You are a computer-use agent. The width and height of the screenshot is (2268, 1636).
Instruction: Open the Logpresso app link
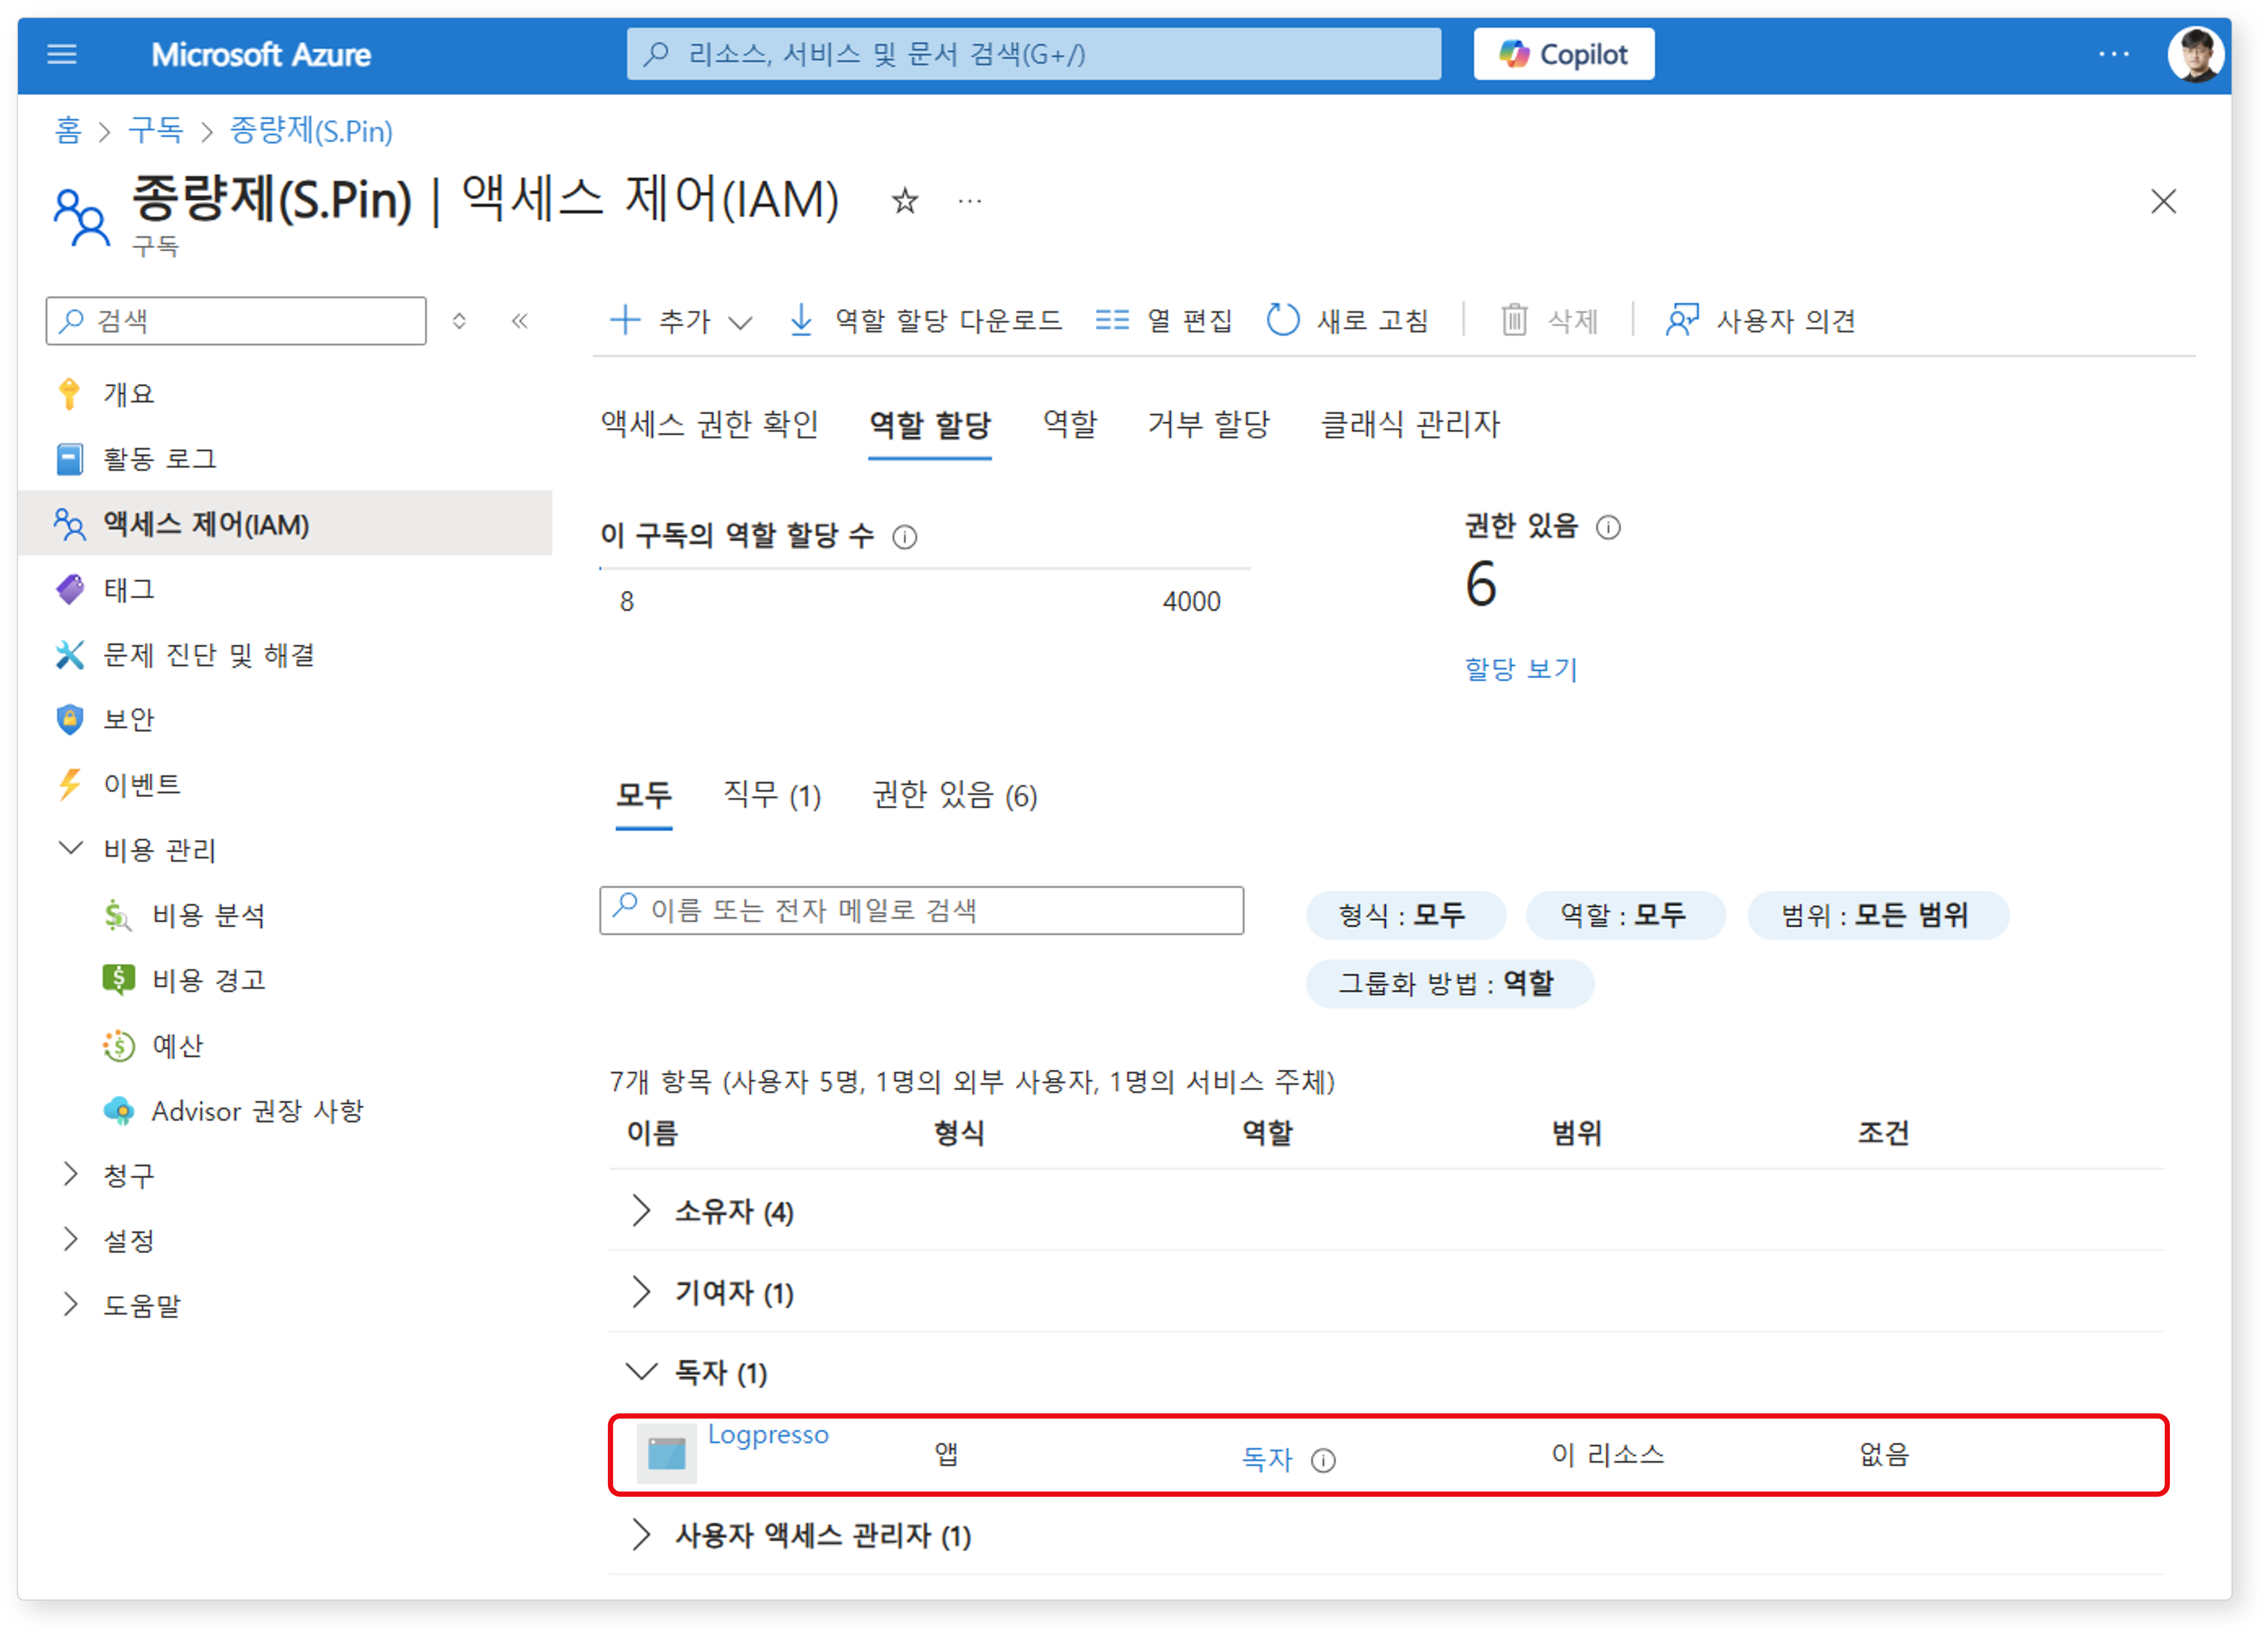pyautogui.click(x=768, y=1436)
